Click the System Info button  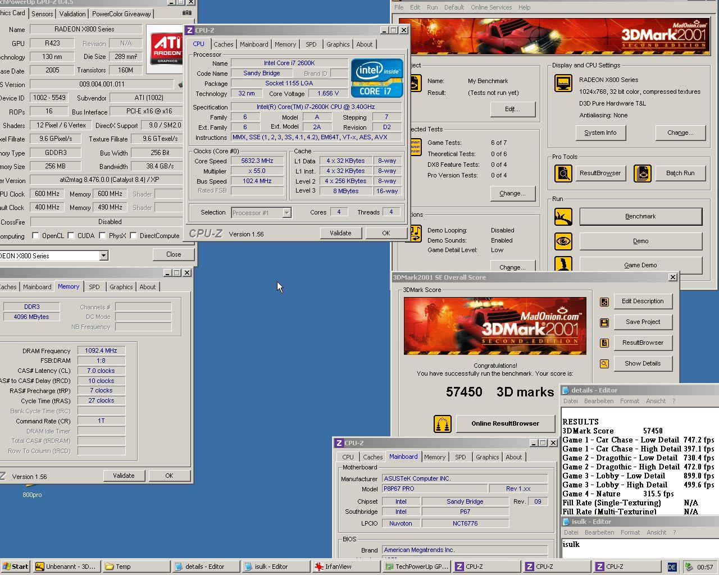600,133
